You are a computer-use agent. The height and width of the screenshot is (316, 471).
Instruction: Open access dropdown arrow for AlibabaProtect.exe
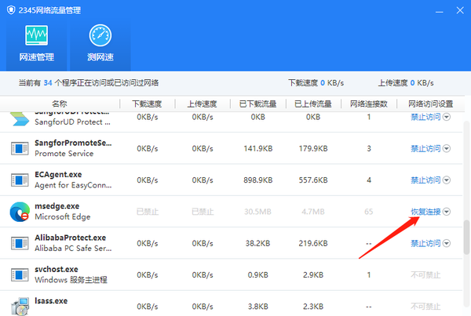click(x=447, y=243)
